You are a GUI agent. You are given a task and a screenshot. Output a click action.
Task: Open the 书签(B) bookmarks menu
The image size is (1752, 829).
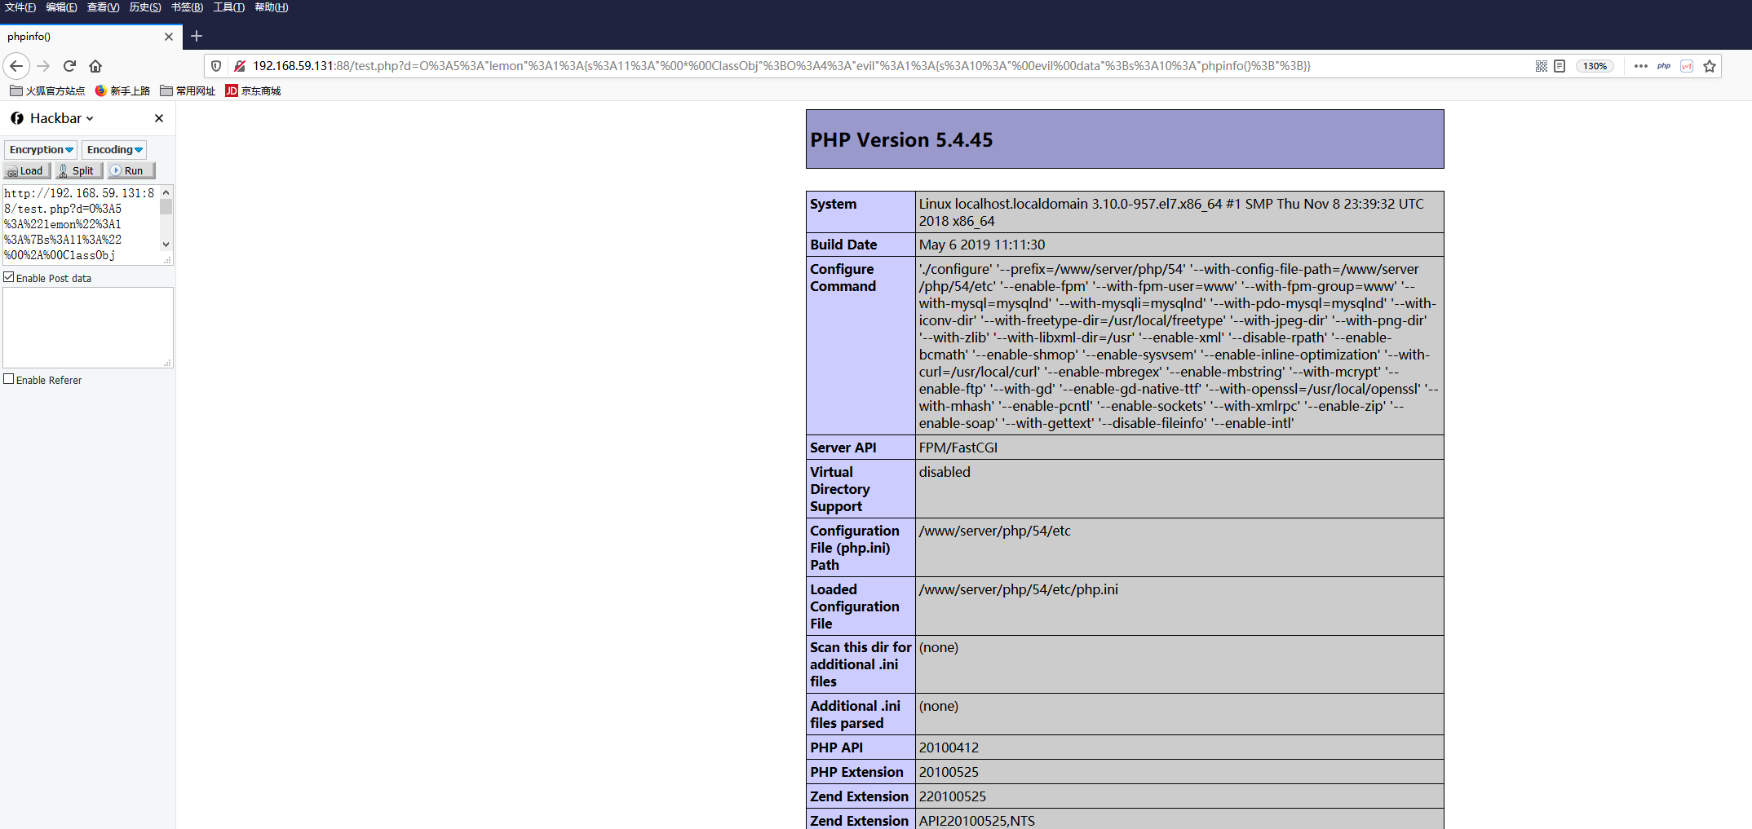coord(187,7)
